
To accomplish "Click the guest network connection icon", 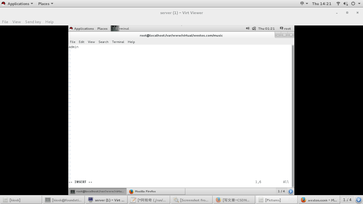I will point(254,28).
